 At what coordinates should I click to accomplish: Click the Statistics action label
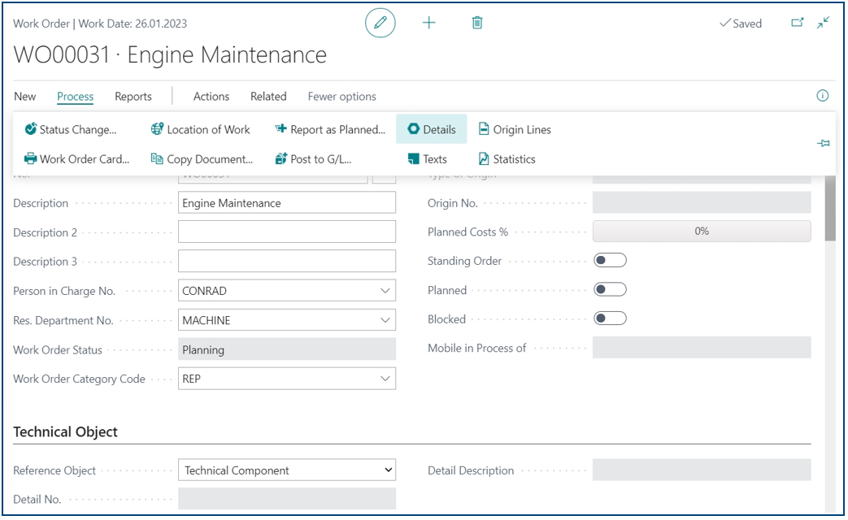[x=515, y=159]
